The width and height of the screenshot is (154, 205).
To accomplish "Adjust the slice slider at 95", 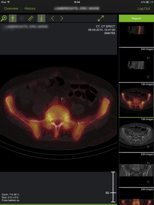I will [113, 193].
